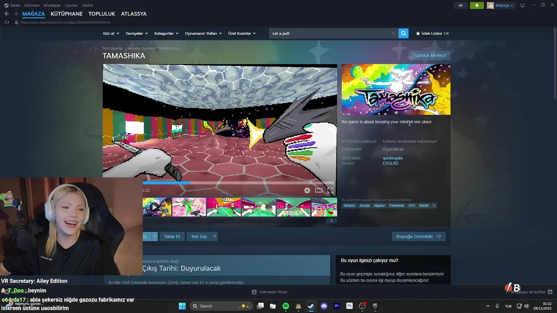Click the Aksiyon tag
This screenshot has height=313, width=557.
(349, 206)
